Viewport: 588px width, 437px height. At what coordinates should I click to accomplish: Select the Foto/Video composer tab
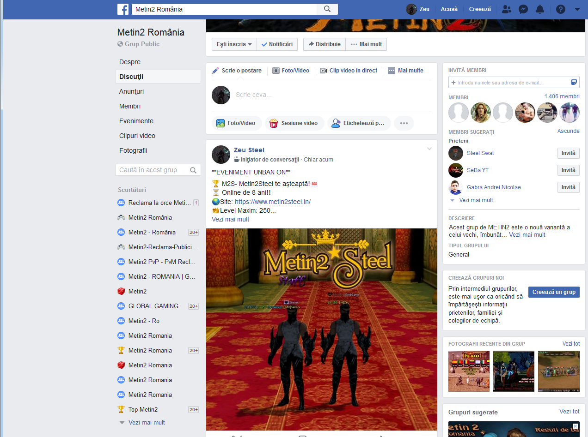tap(291, 71)
